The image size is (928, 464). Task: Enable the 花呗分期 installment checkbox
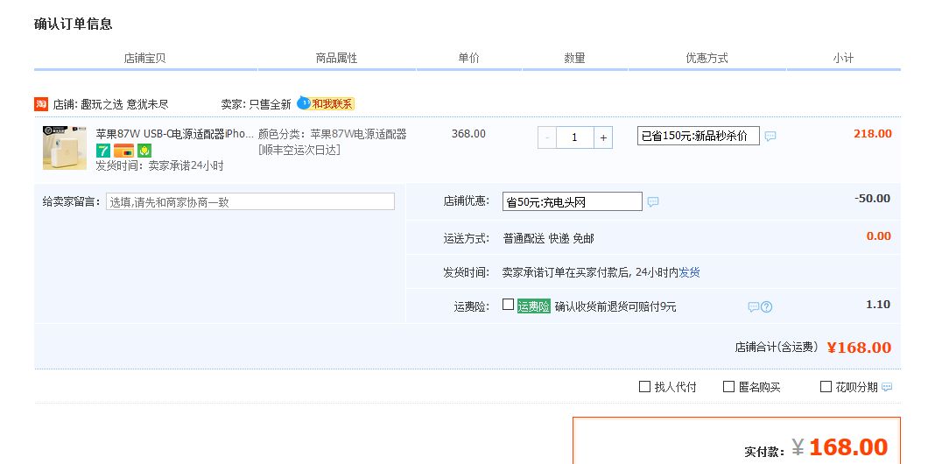tap(826, 386)
